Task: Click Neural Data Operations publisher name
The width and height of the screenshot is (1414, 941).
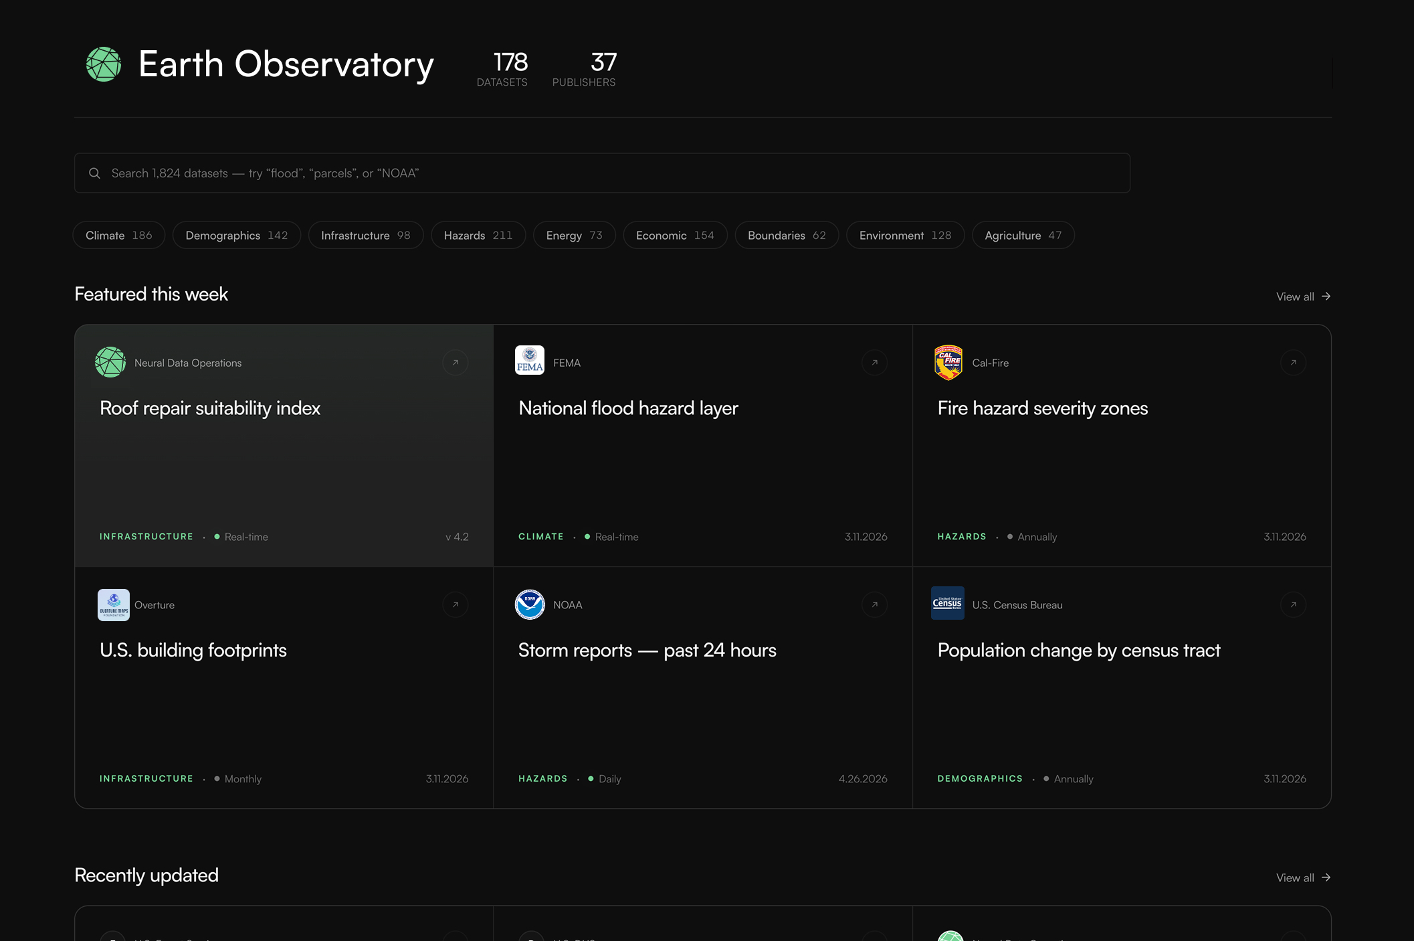Action: click(x=188, y=363)
